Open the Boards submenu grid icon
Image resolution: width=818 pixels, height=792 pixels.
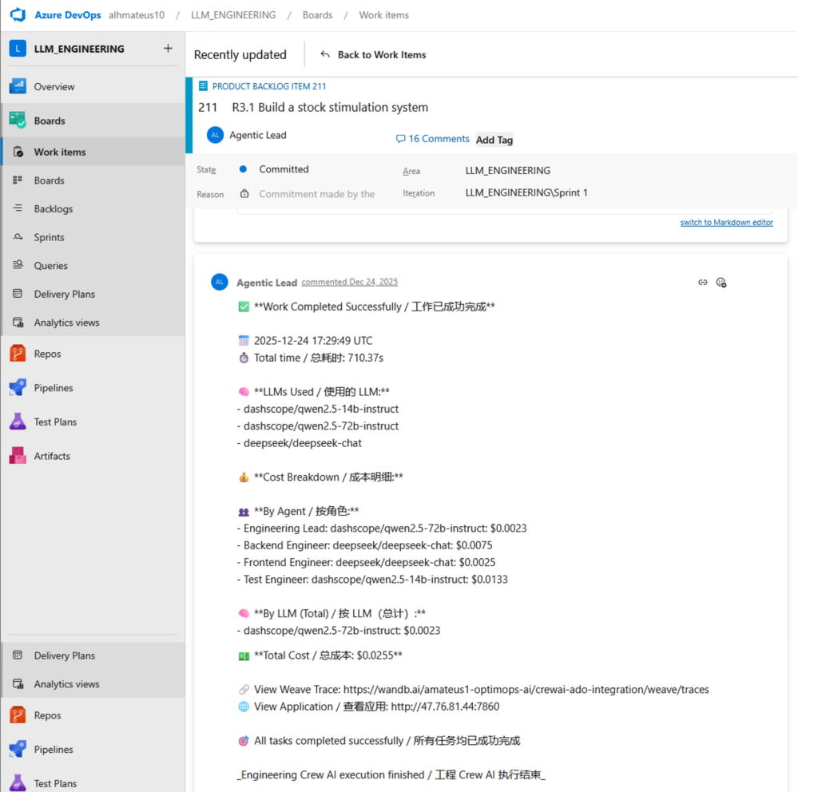(x=18, y=180)
